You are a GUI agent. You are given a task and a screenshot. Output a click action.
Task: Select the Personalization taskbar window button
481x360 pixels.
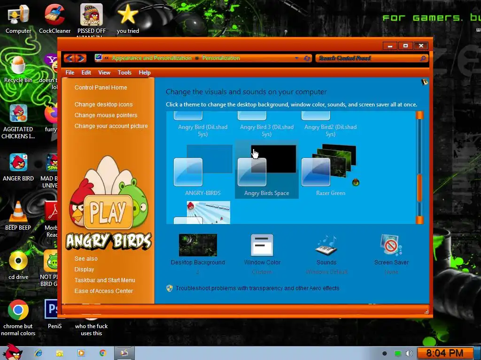(124, 353)
